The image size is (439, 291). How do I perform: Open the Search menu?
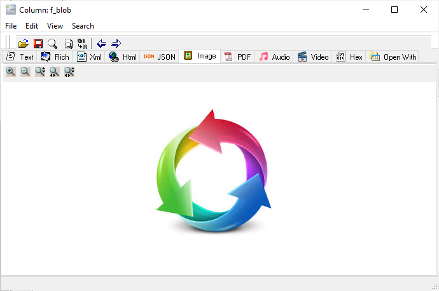[83, 26]
